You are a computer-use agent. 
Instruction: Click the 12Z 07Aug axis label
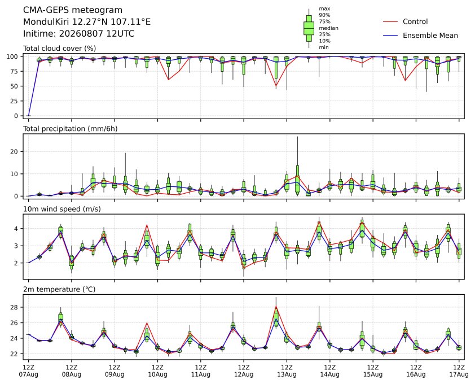click(x=28, y=371)
